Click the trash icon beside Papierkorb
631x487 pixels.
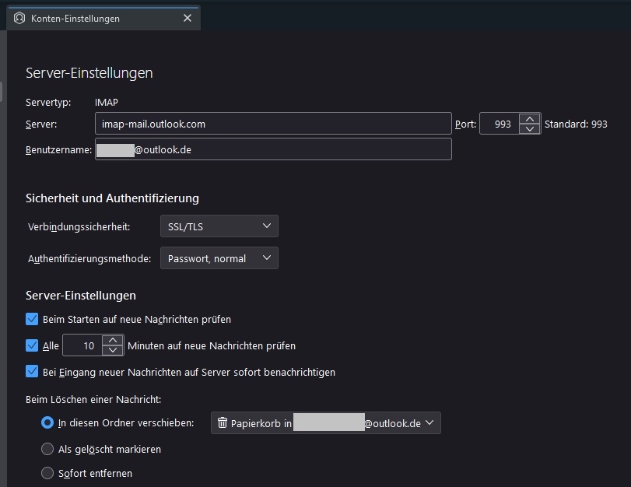[x=223, y=423]
